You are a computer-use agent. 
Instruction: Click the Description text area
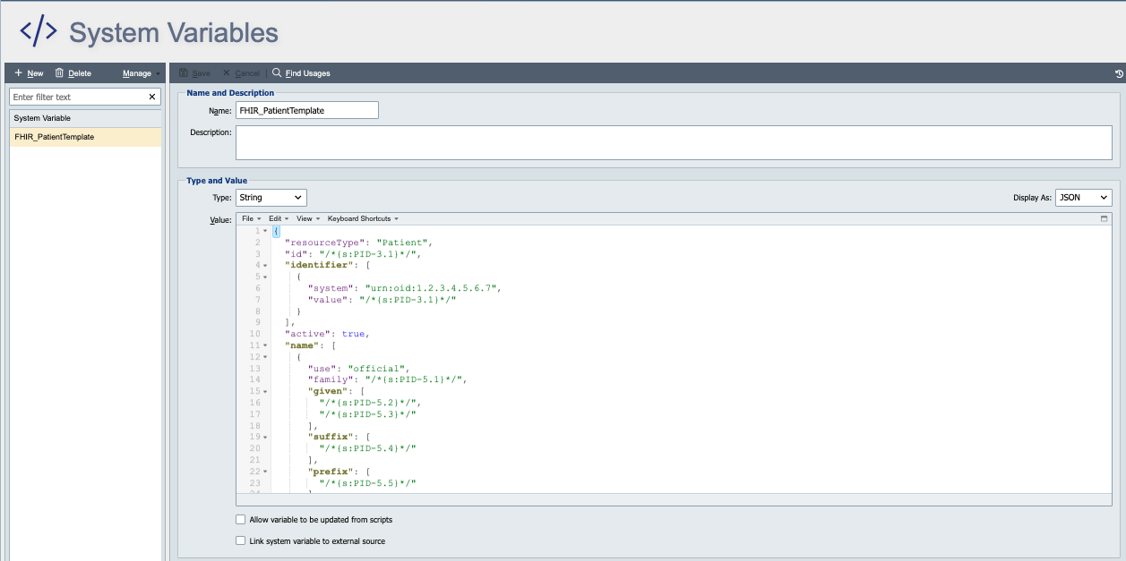click(674, 142)
